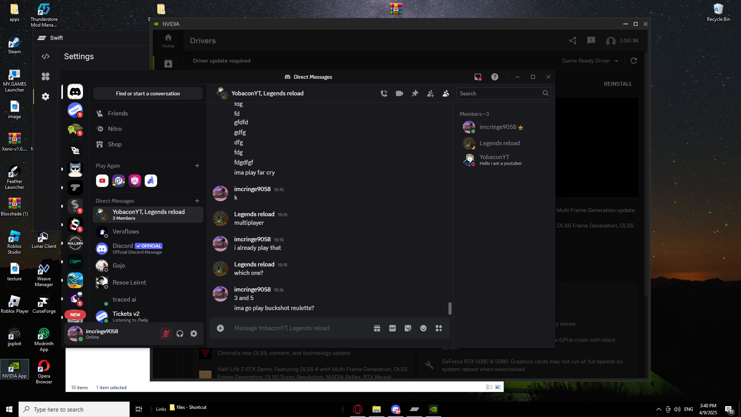Open the Apps launcher in message bar
Viewport: 741px width, 417px height.
point(439,328)
